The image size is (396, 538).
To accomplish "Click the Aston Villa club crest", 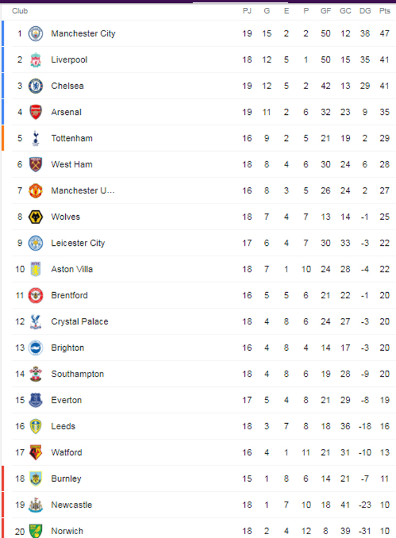I will 36,269.
